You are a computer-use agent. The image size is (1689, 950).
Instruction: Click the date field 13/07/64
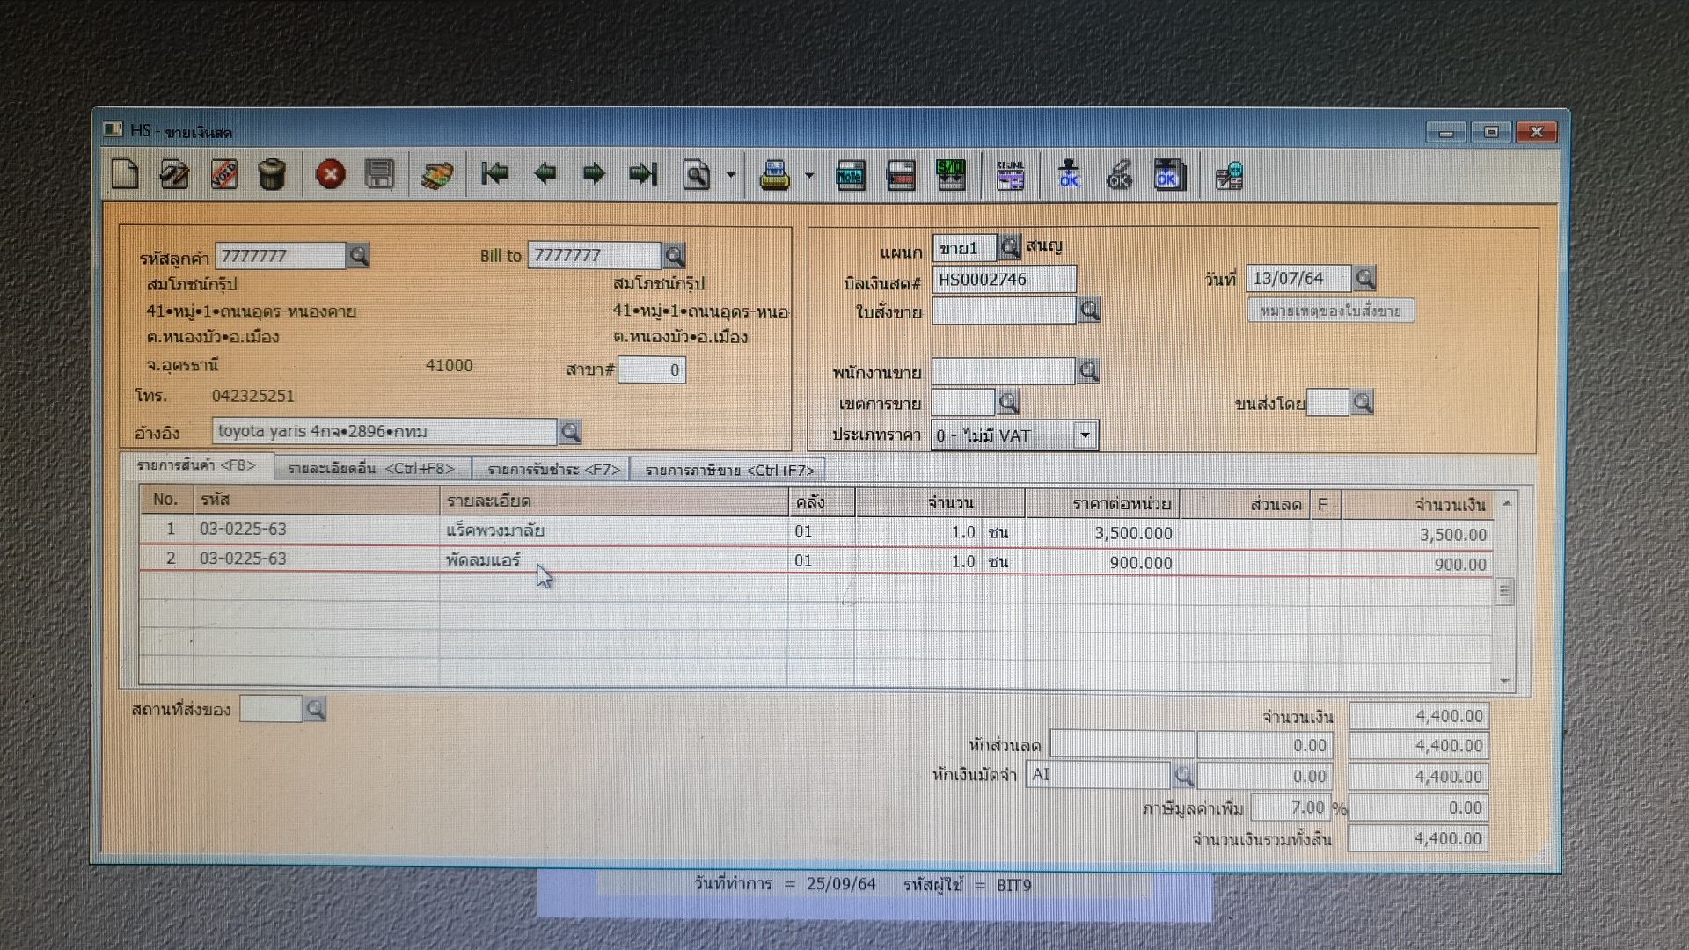(1298, 279)
